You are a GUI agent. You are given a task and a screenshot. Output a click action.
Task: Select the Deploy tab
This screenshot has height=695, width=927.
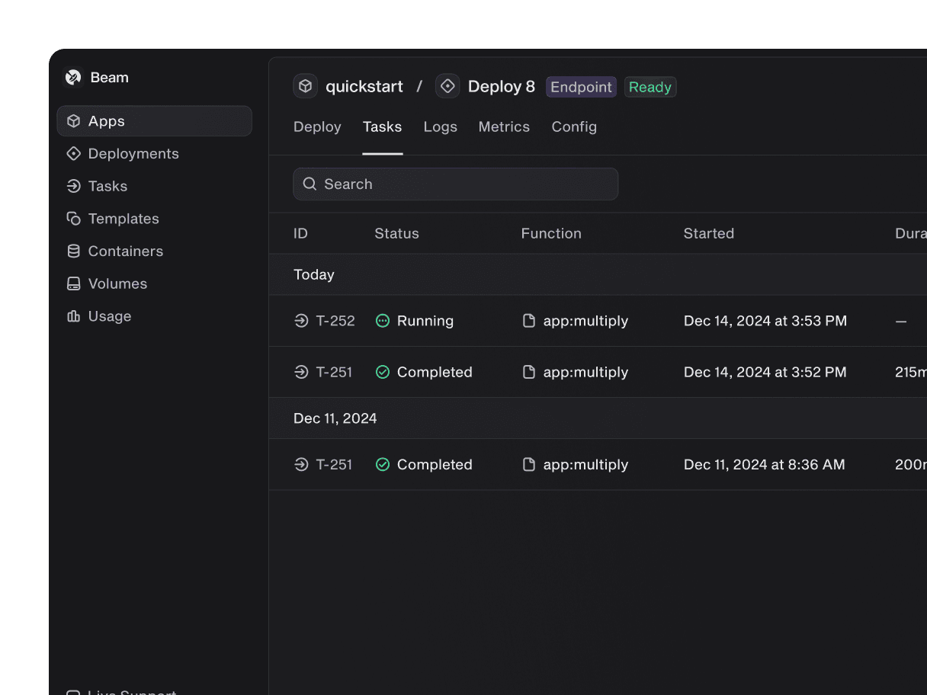coord(317,127)
